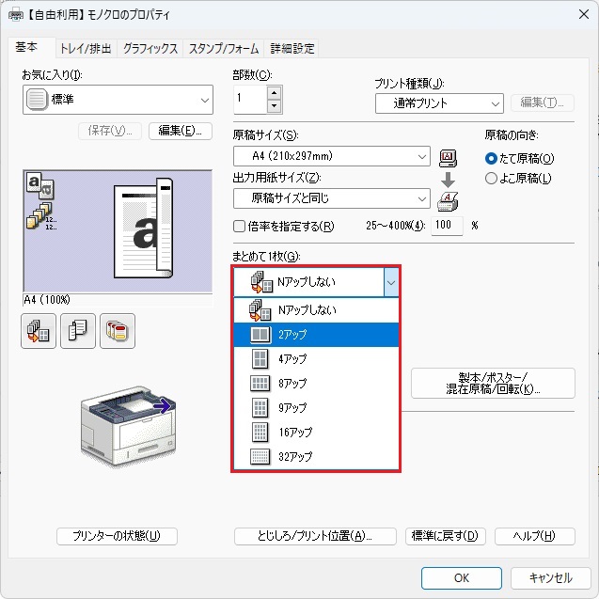Select たて原稿 portrait orientation
The height and width of the screenshot is (599, 599).
click(519, 158)
